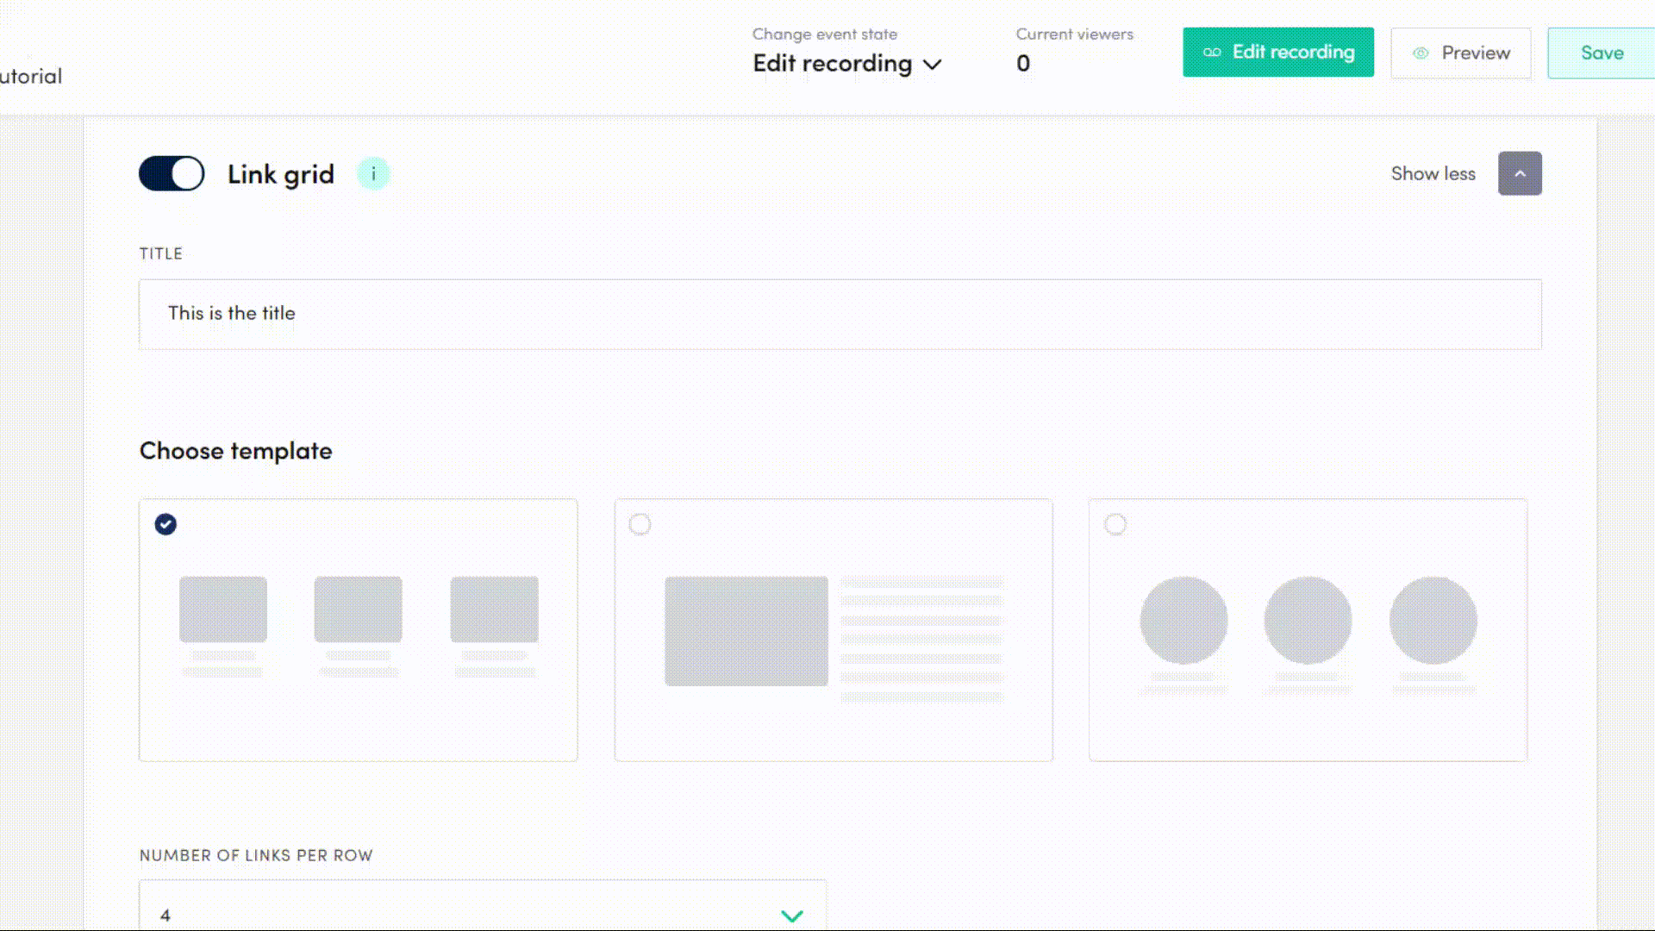
Task: Click the recording reel icon in Edit recording button
Action: [x=1212, y=52]
